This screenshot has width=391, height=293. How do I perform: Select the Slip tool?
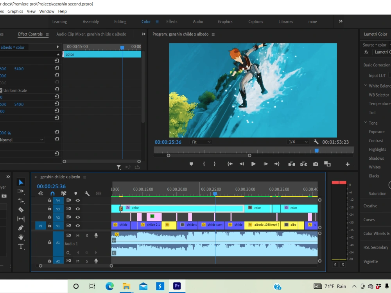(x=21, y=219)
